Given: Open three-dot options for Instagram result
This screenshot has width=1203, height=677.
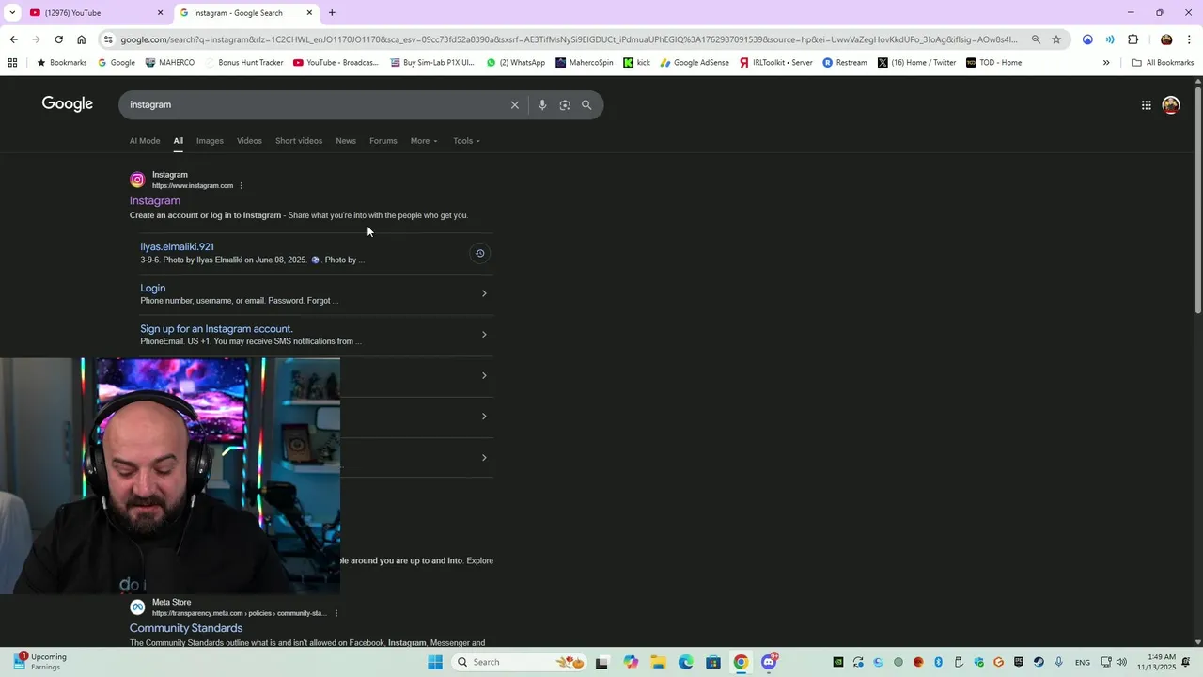Looking at the screenshot, I should (242, 186).
